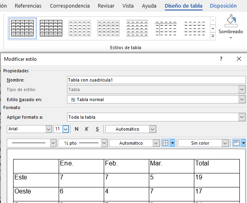
Task: Click the Oeste row label in preview
Action: click(x=23, y=191)
